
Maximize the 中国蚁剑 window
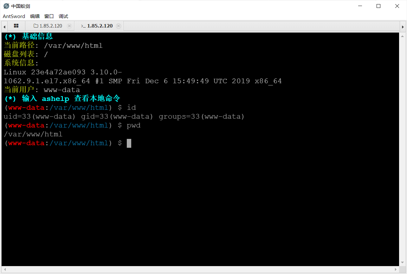(378, 6)
